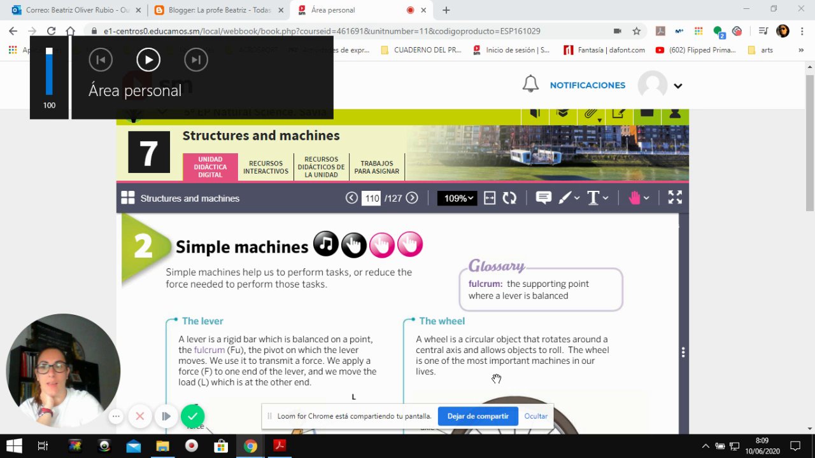Expand the text tool options arrow
The width and height of the screenshot is (815, 458).
tap(606, 198)
